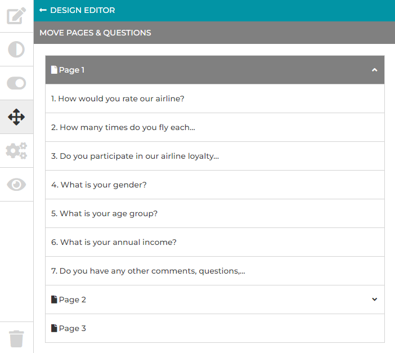The height and width of the screenshot is (353, 395).
Task: Open the settings gears icon
Action: [x=16, y=151]
